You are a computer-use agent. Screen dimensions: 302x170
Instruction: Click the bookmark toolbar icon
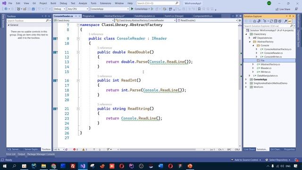pyautogui.click(x=199, y=9)
